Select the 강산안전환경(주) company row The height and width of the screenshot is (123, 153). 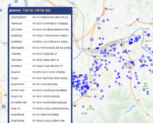point(40,18)
